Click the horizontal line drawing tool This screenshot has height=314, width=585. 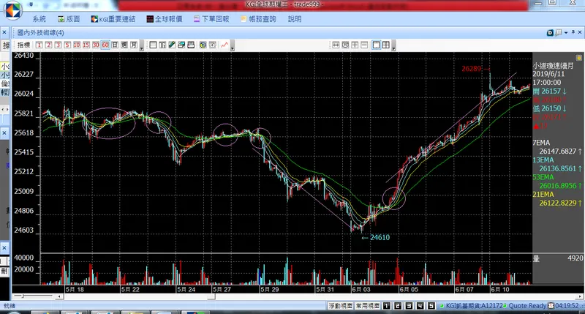point(153,45)
